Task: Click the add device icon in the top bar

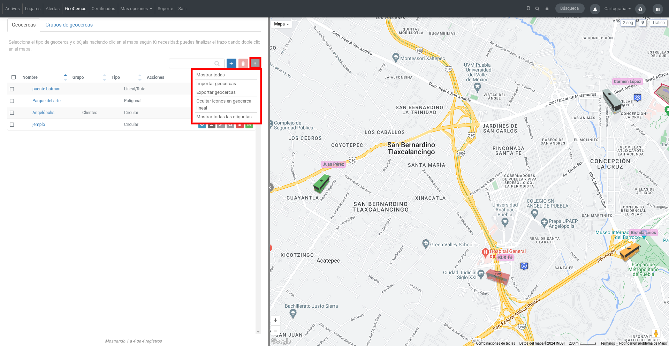Action: pos(529,8)
